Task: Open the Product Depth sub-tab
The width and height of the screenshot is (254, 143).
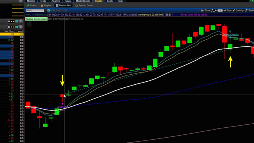Action: pos(84,5)
